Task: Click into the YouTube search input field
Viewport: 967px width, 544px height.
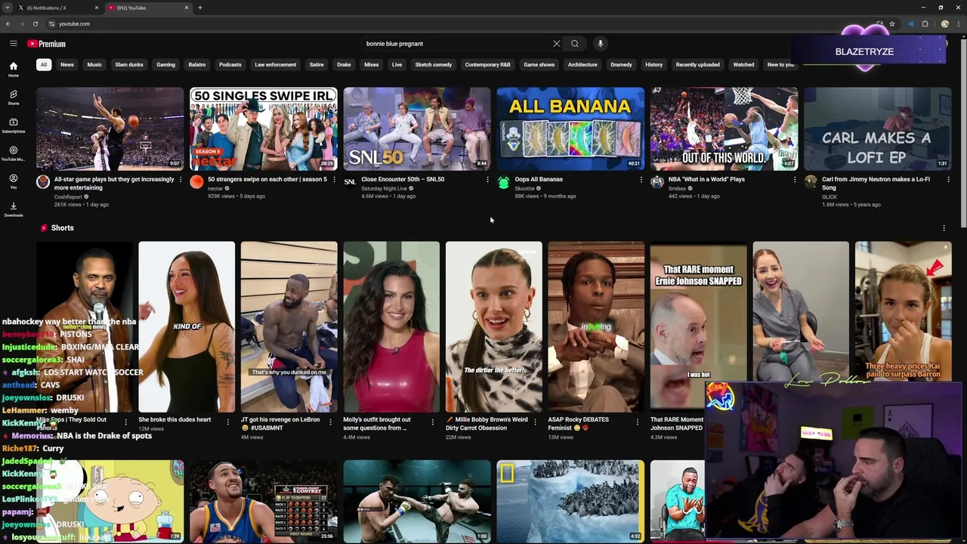Action: 457,44
